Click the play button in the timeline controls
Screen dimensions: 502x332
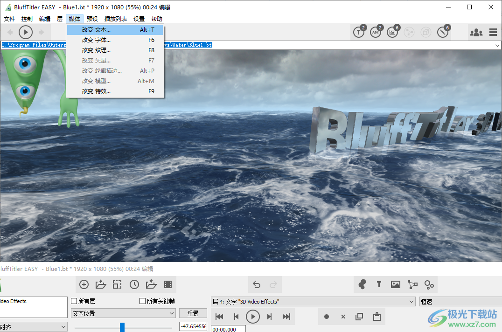(252, 317)
